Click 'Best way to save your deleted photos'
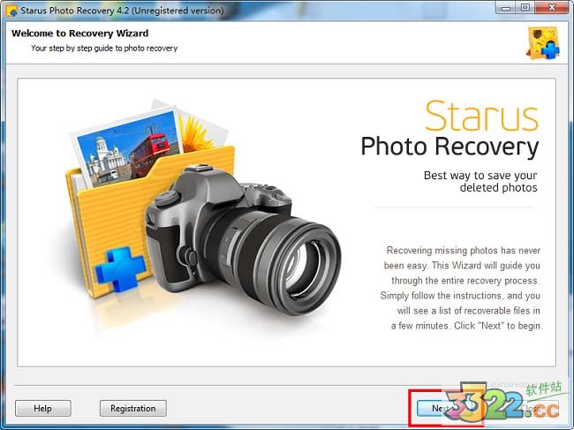 pyautogui.click(x=480, y=182)
